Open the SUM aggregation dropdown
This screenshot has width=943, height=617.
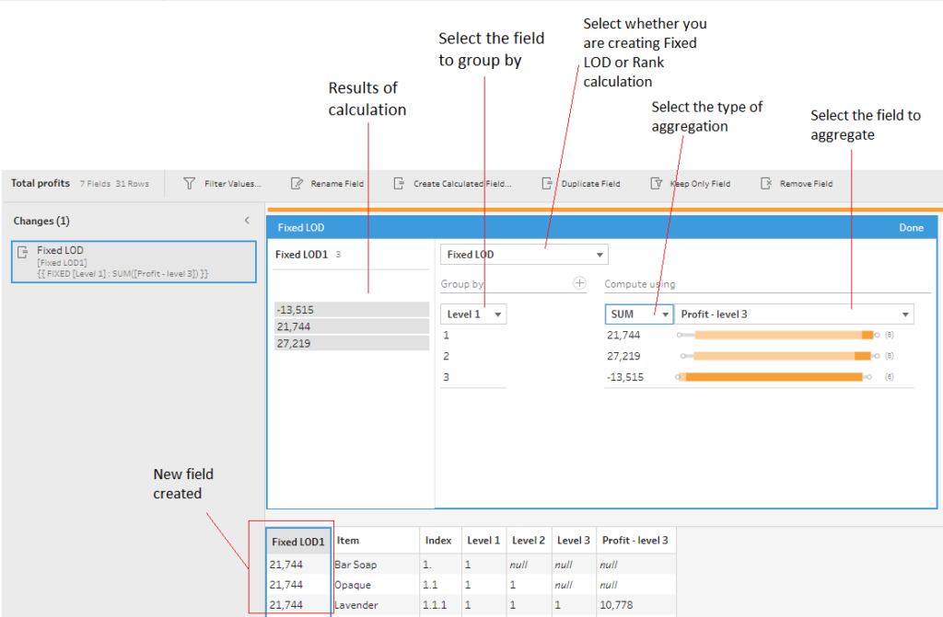tap(637, 314)
